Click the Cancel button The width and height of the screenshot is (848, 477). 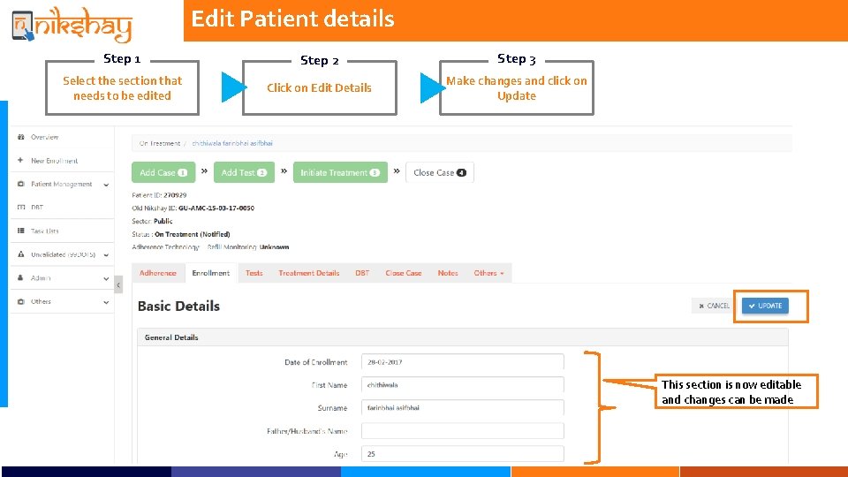[x=714, y=307]
